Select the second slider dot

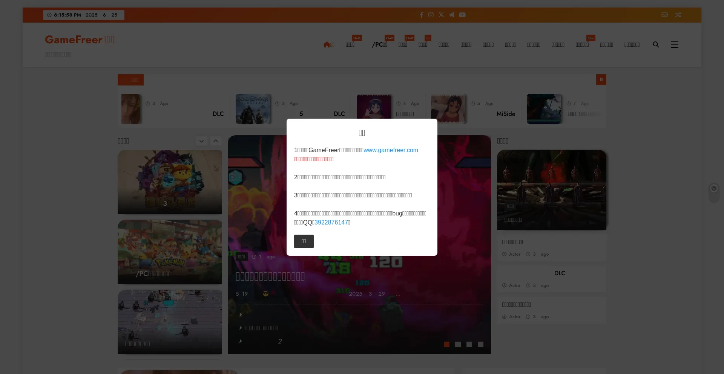[x=458, y=344]
